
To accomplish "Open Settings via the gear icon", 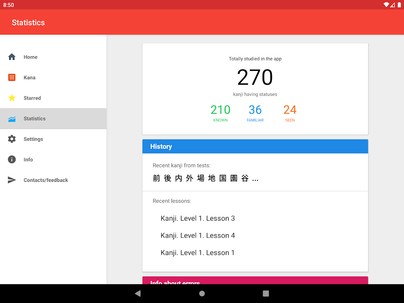I will tap(12, 139).
